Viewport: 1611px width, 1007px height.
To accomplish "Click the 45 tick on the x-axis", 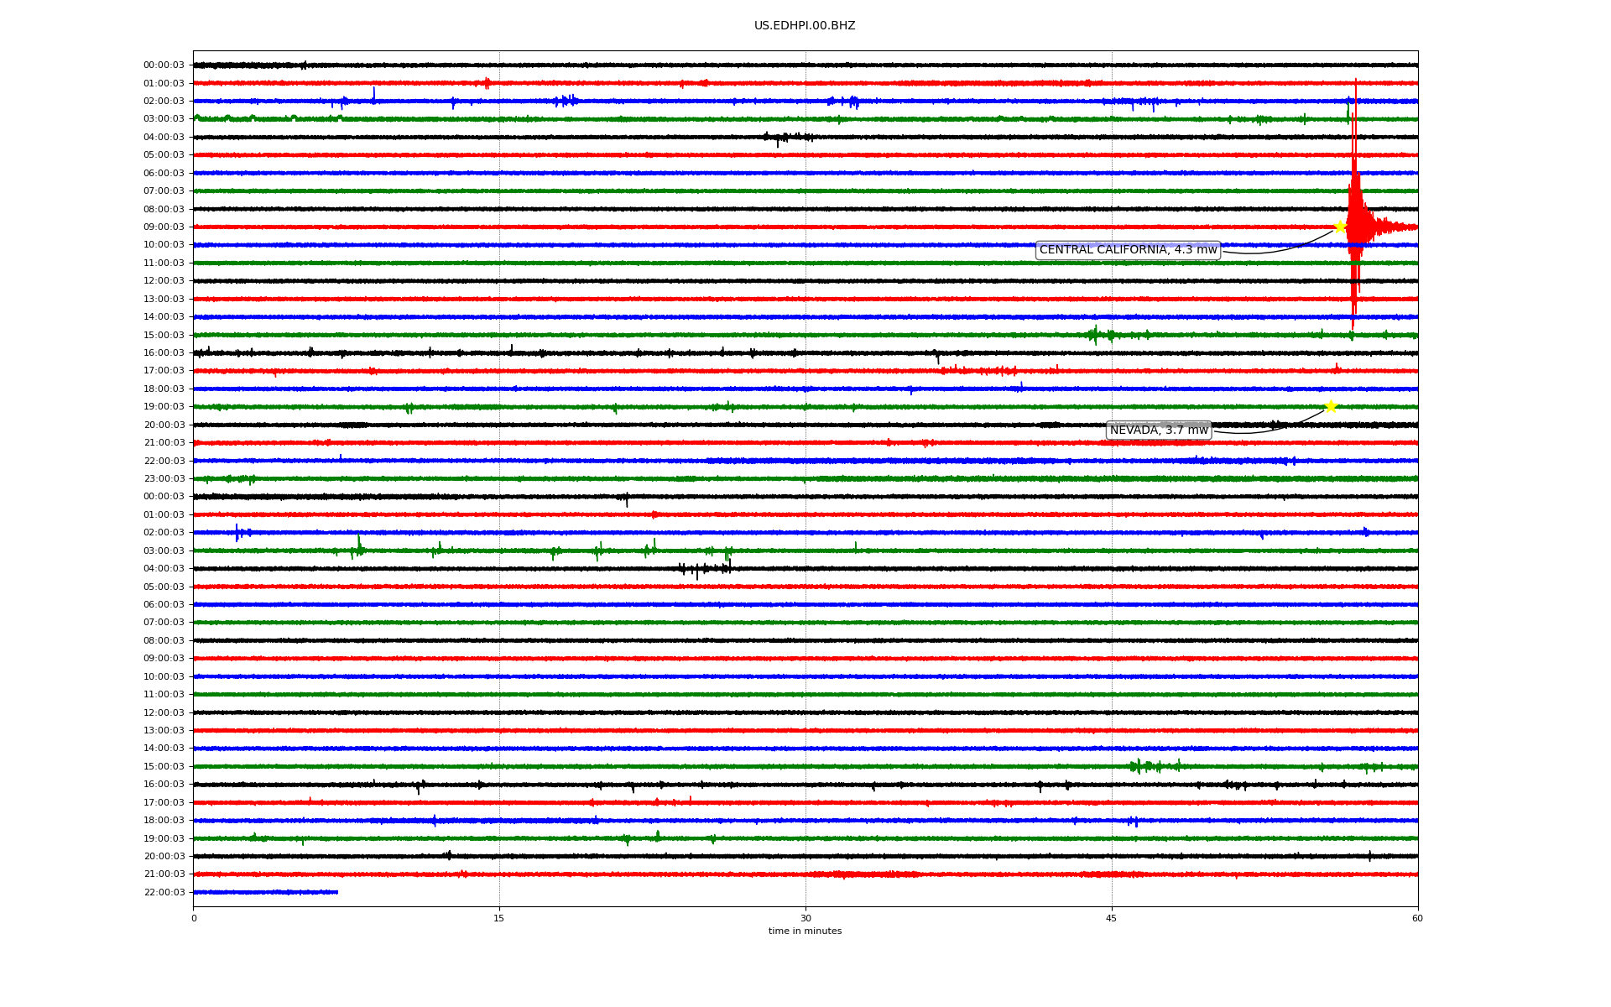I will tap(1112, 918).
